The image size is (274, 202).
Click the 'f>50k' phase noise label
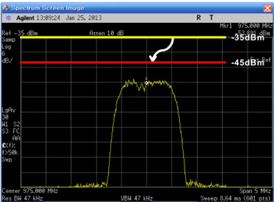(x=10, y=153)
